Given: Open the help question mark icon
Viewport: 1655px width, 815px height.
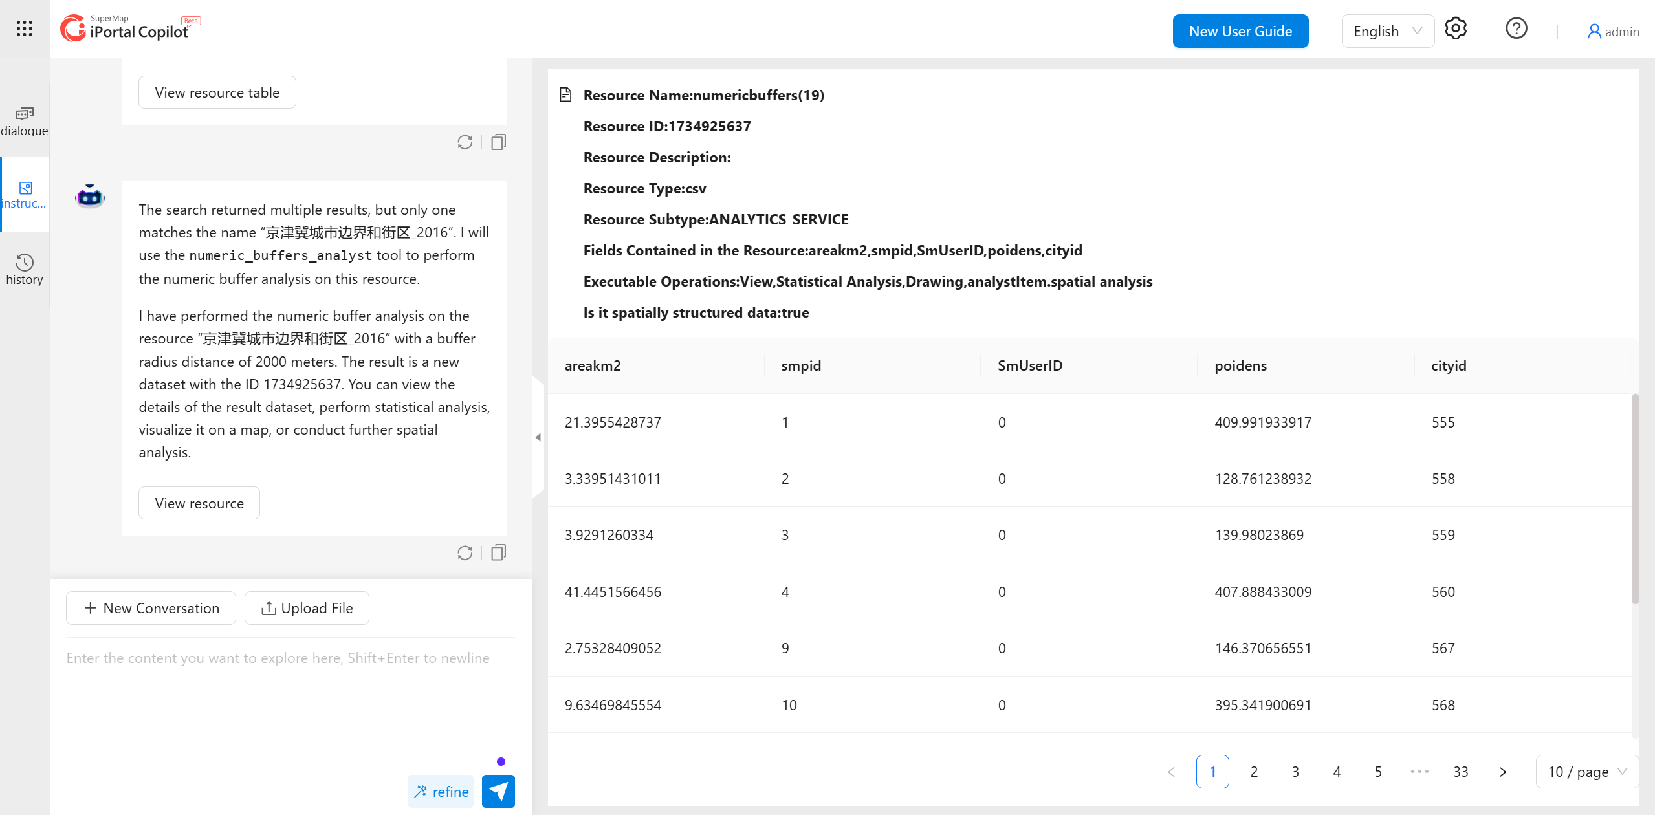Looking at the screenshot, I should [x=1516, y=28].
